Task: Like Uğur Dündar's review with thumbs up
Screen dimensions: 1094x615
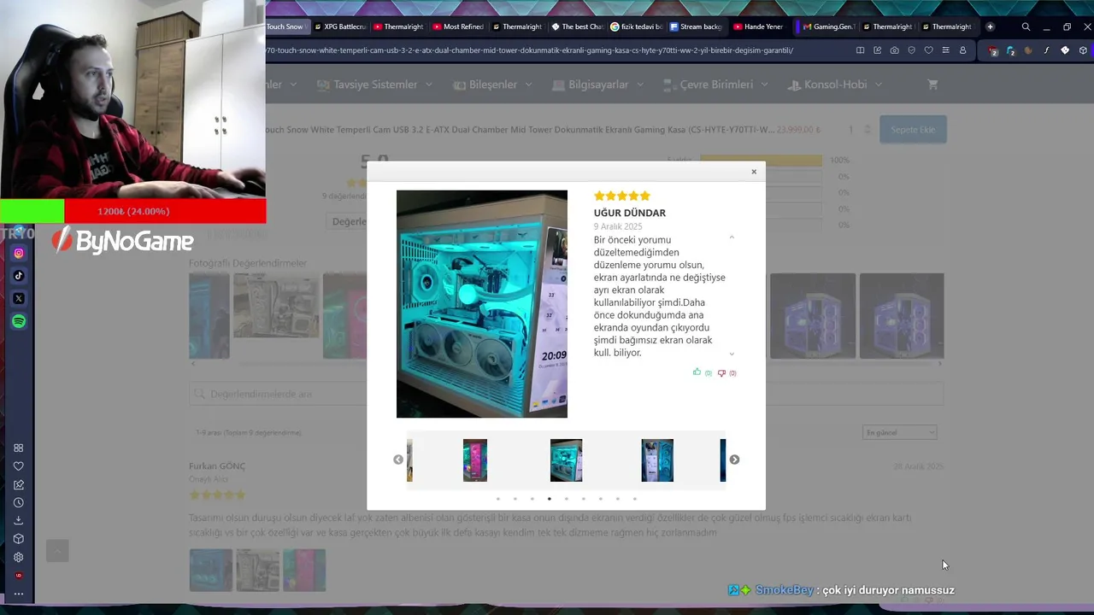Action: click(697, 372)
